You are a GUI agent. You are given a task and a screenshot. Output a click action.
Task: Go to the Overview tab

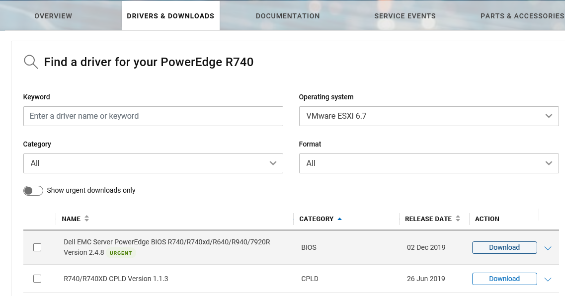(53, 15)
